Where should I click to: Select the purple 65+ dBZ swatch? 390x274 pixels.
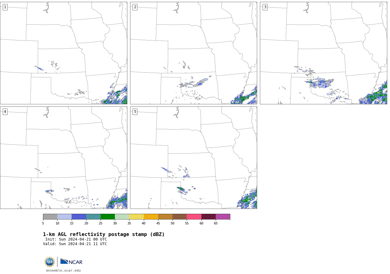(x=223, y=217)
